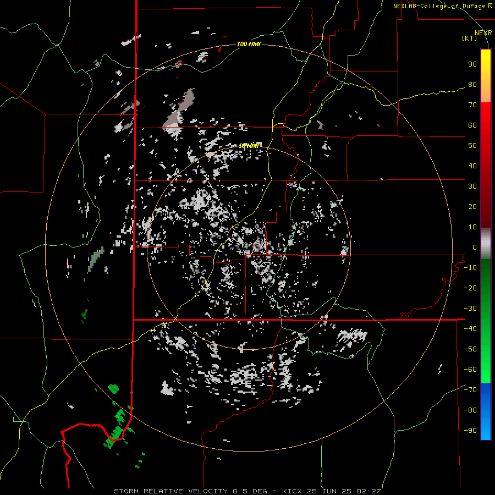Click the NEXLAB-College of DuPage watermark text
This screenshot has width=495, height=495.
point(439,6)
